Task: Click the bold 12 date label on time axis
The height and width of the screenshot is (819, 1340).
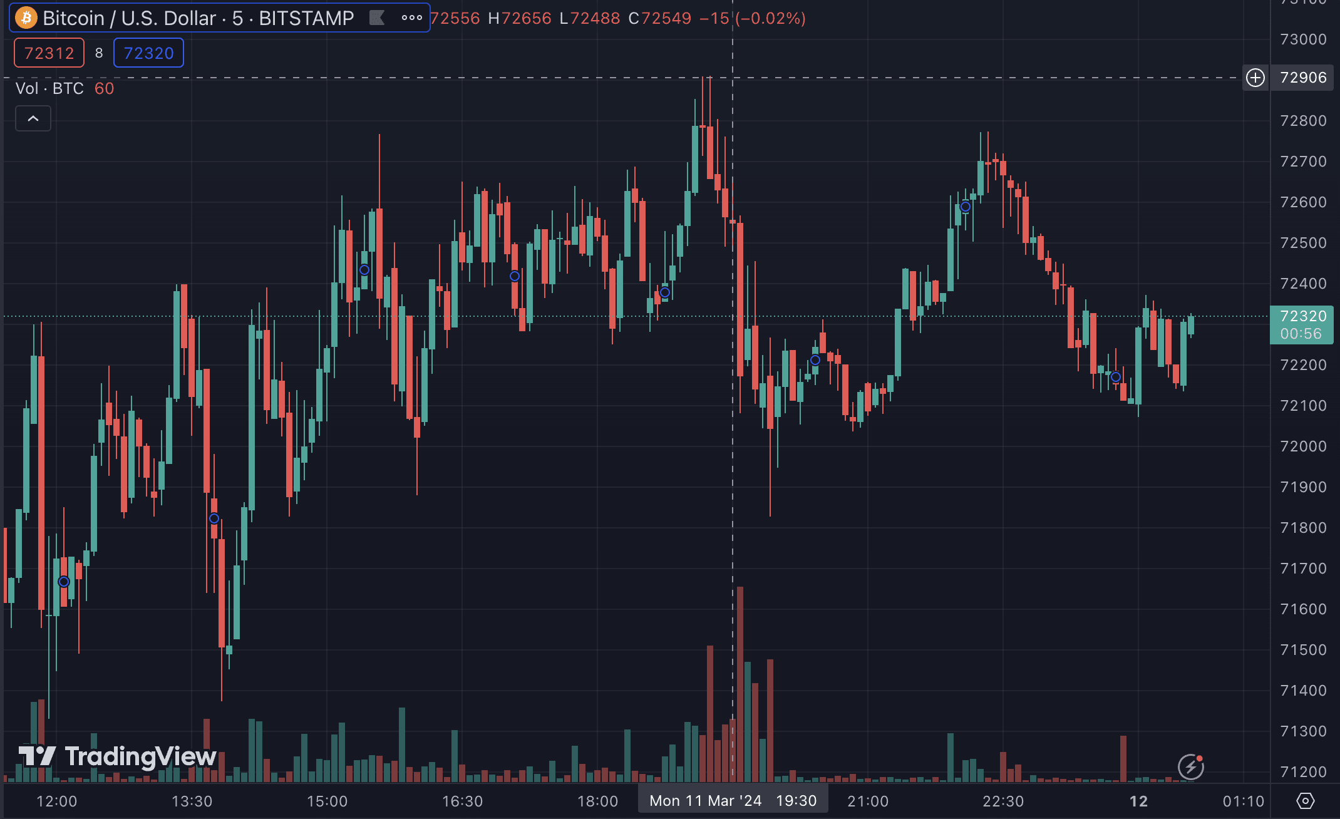Action: pyautogui.click(x=1138, y=801)
